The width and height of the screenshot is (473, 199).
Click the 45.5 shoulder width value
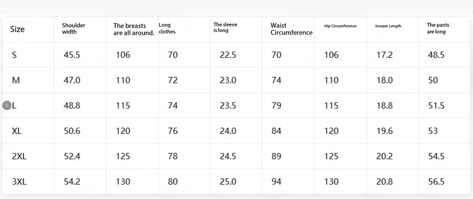click(72, 55)
